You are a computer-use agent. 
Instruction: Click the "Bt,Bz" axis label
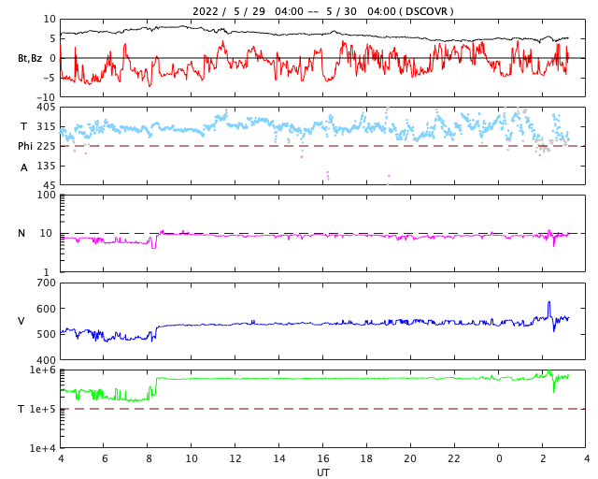[x=30, y=58]
